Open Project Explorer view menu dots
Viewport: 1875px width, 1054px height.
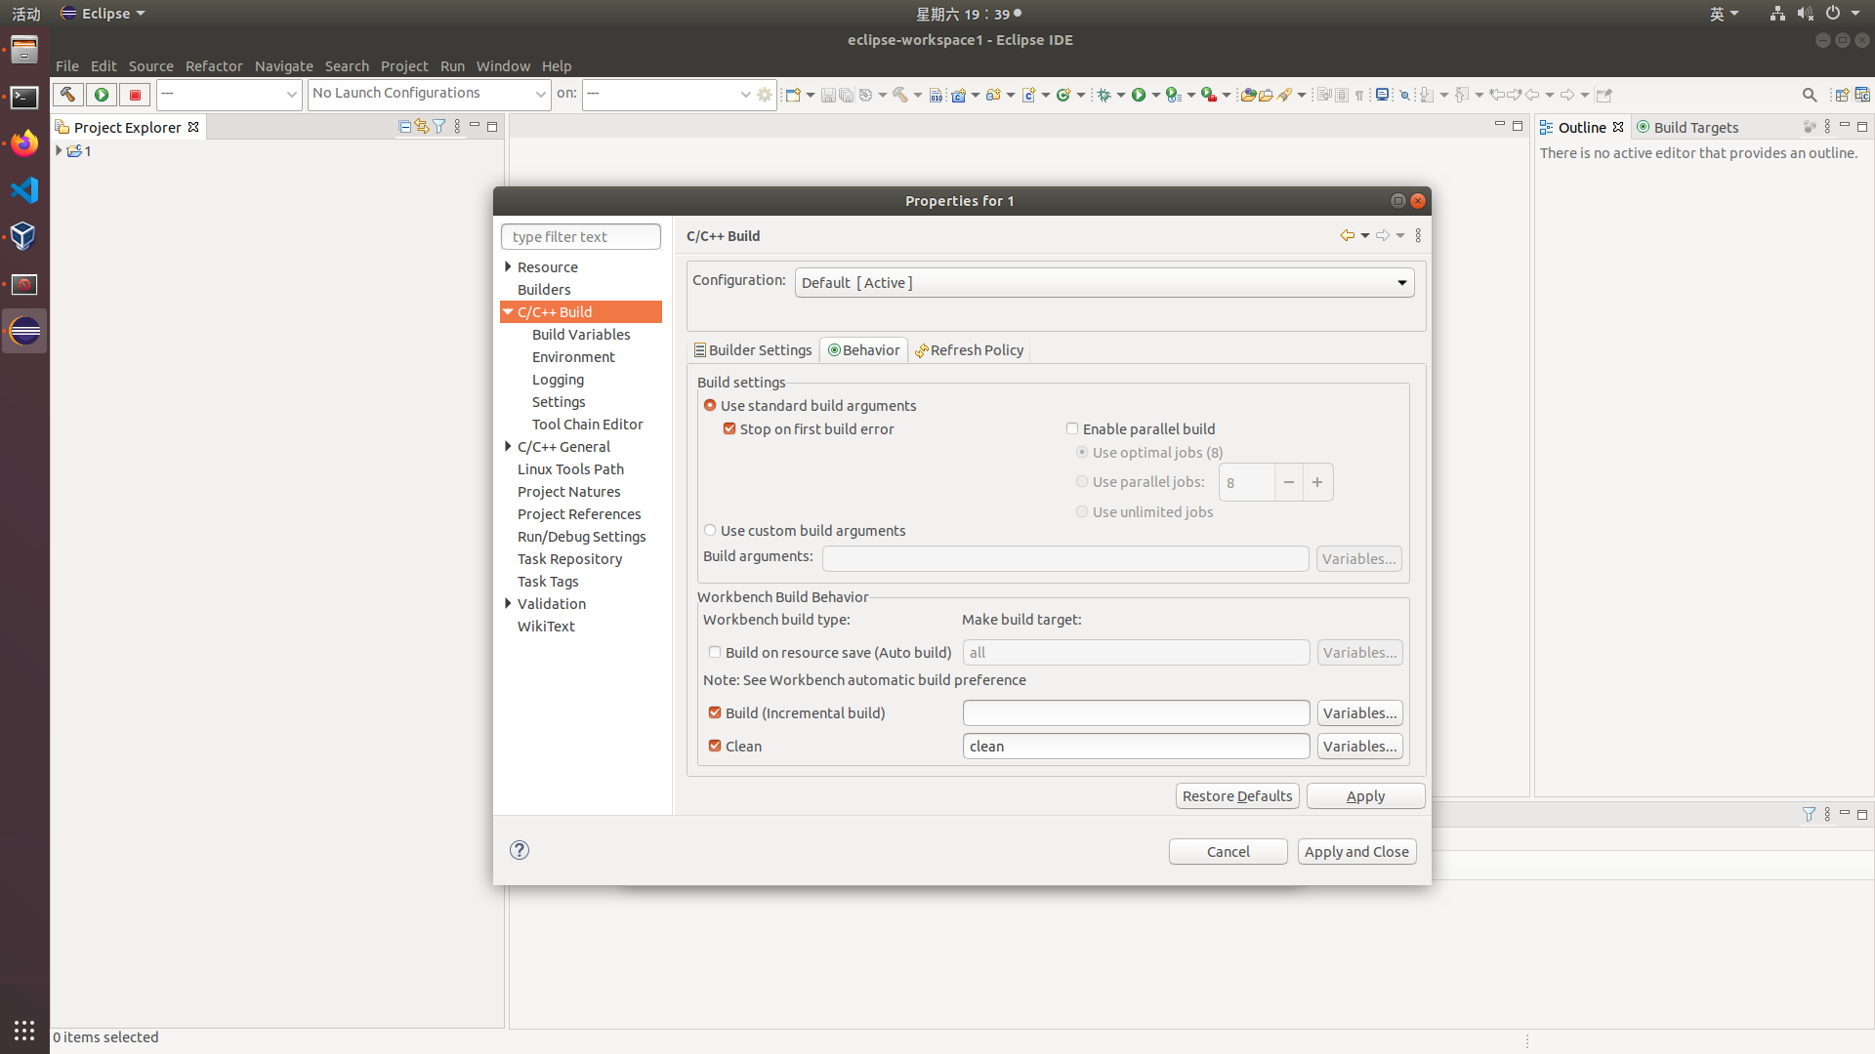[457, 127]
